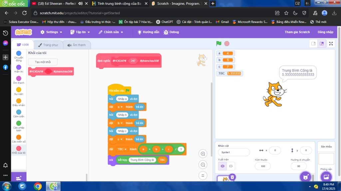Mute the YouTube tab audio icon
Image resolution: width=341 pixels, height=191 pixels.
point(80,3)
